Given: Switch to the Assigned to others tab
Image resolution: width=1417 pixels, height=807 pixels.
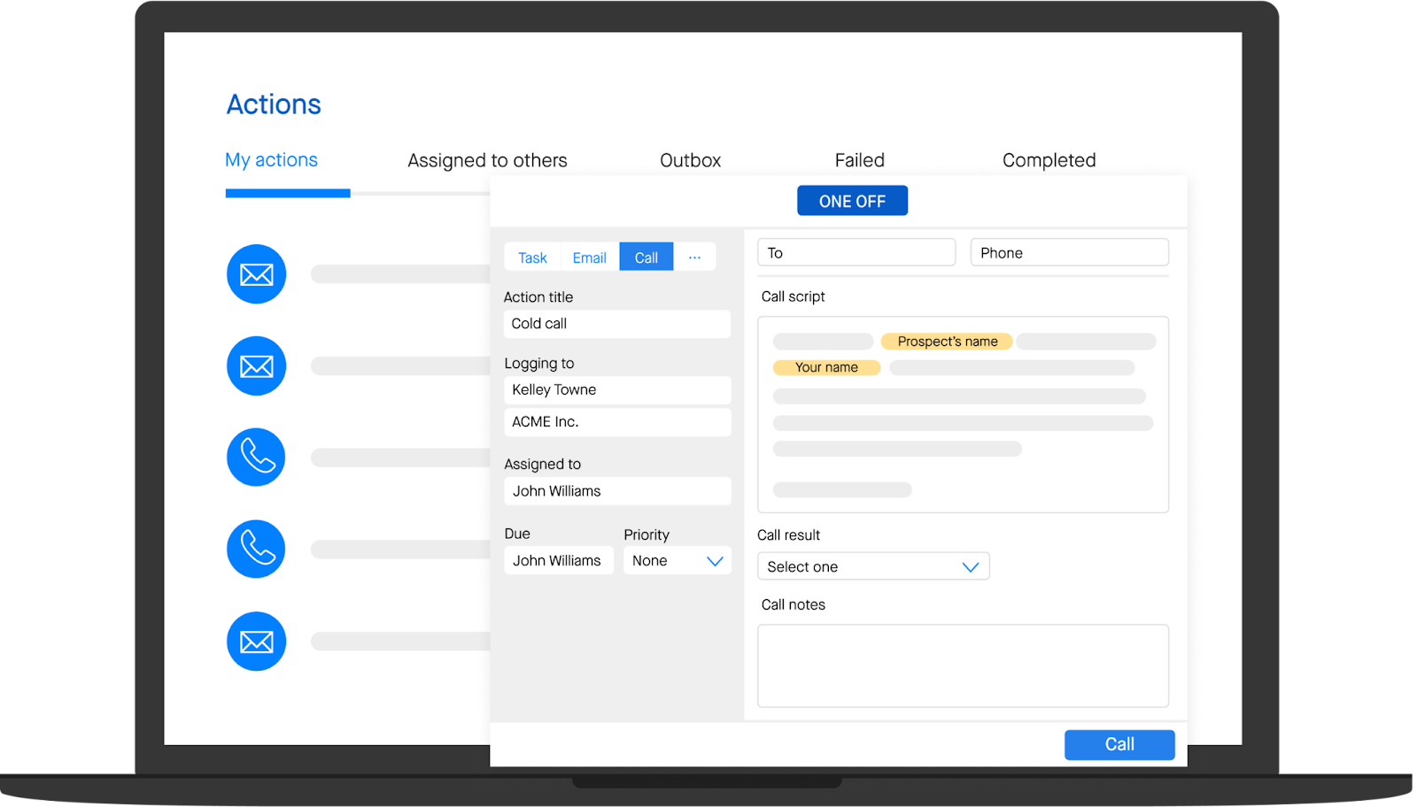Looking at the screenshot, I should coord(487,160).
